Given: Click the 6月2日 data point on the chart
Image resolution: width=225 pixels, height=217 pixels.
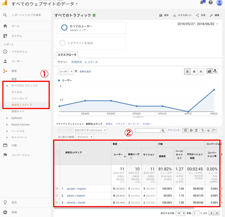Looking at the screenshot, I should [x=213, y=90].
